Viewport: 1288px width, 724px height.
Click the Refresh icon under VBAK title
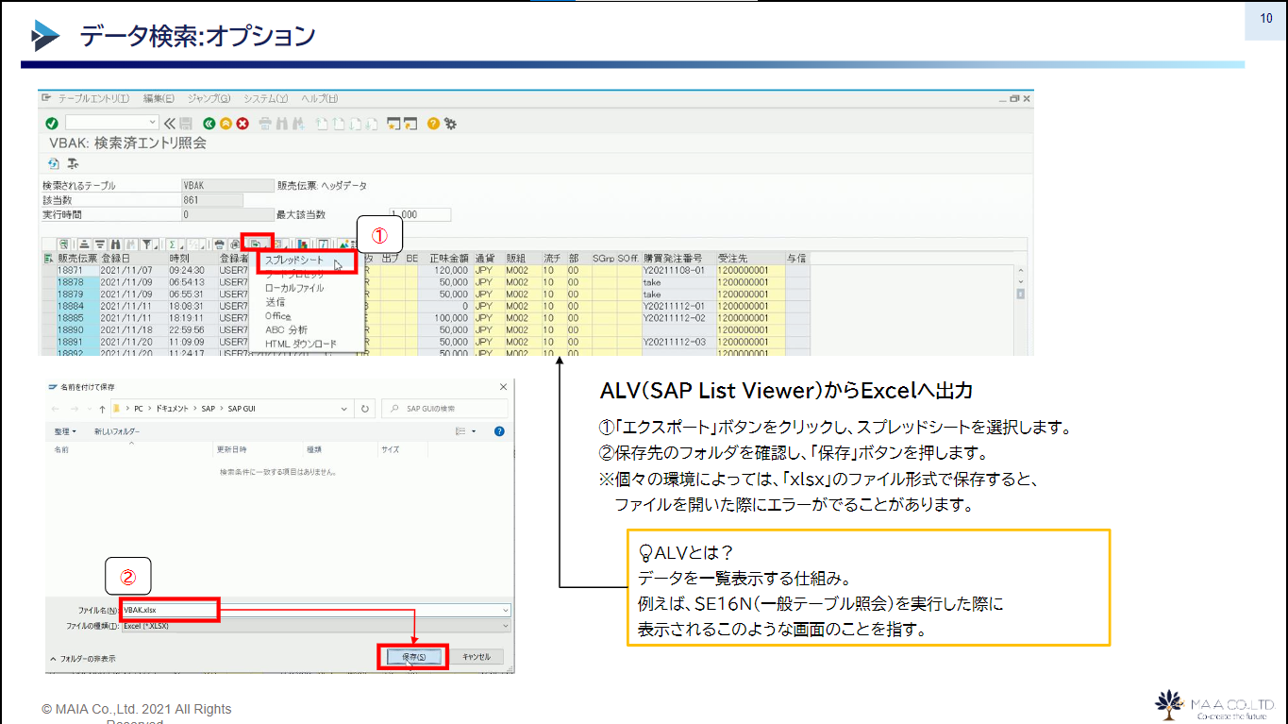53,163
